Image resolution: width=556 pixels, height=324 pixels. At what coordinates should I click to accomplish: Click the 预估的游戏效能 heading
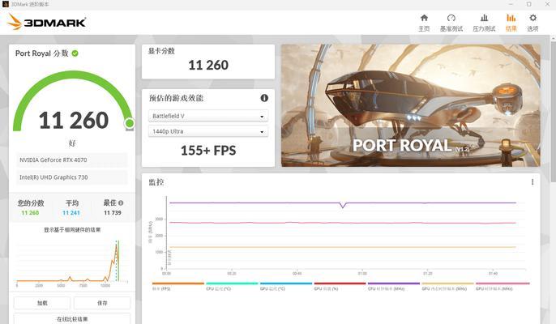pyautogui.click(x=176, y=98)
